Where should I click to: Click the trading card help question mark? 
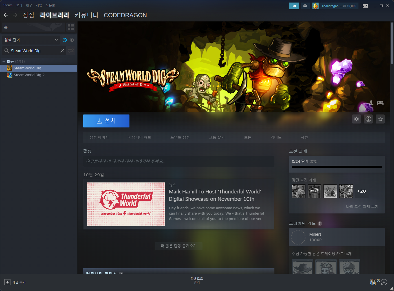pyautogui.click(x=320, y=224)
